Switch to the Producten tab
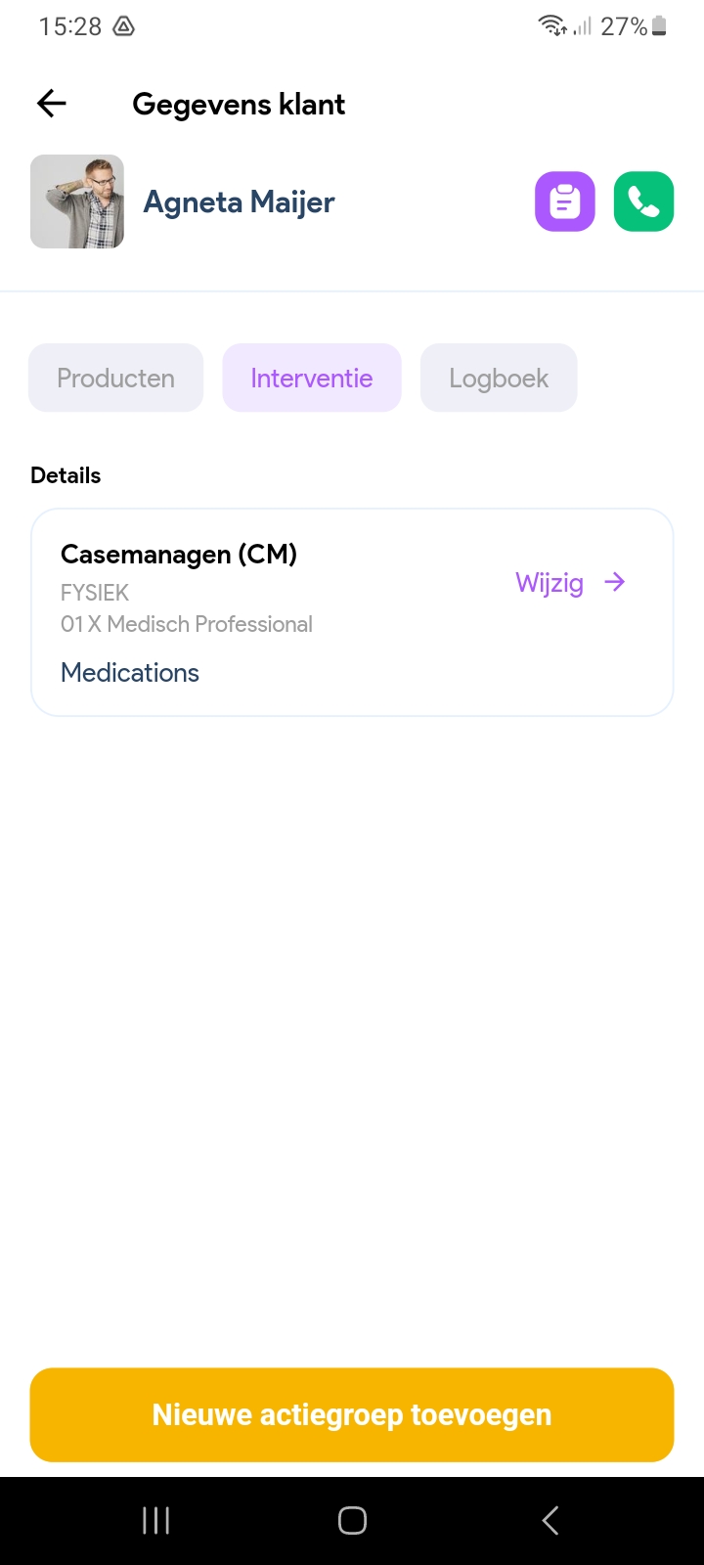The image size is (704, 1565). tap(115, 378)
